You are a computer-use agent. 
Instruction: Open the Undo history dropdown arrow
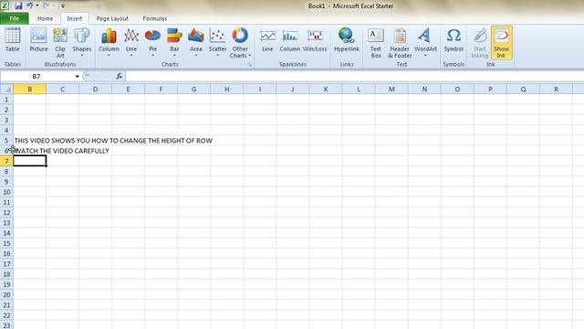[37, 5]
